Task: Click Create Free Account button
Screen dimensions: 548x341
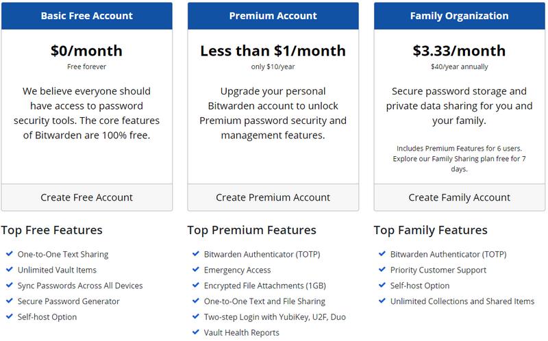Action: [x=86, y=197]
